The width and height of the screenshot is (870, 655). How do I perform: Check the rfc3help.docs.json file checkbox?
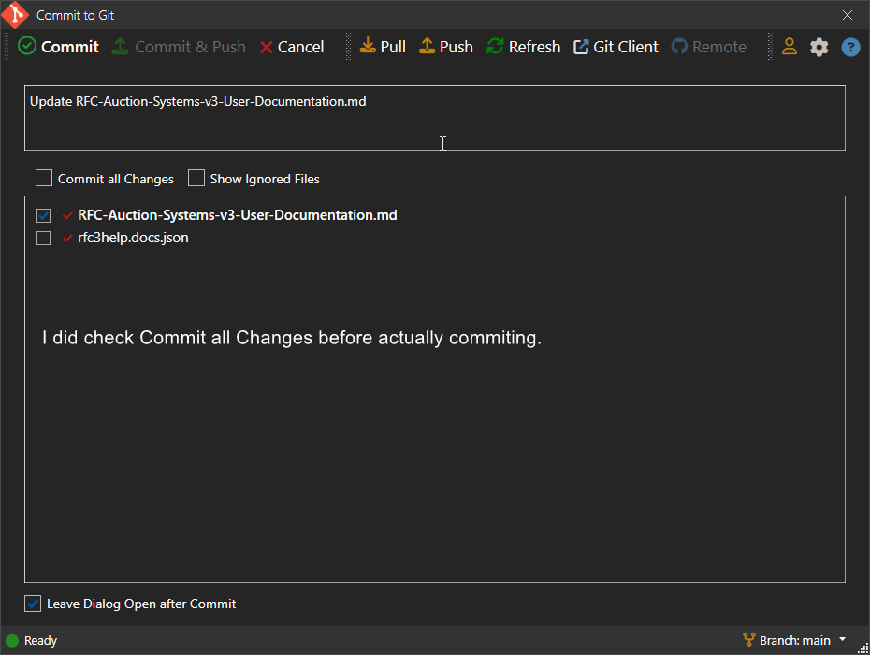coord(43,238)
